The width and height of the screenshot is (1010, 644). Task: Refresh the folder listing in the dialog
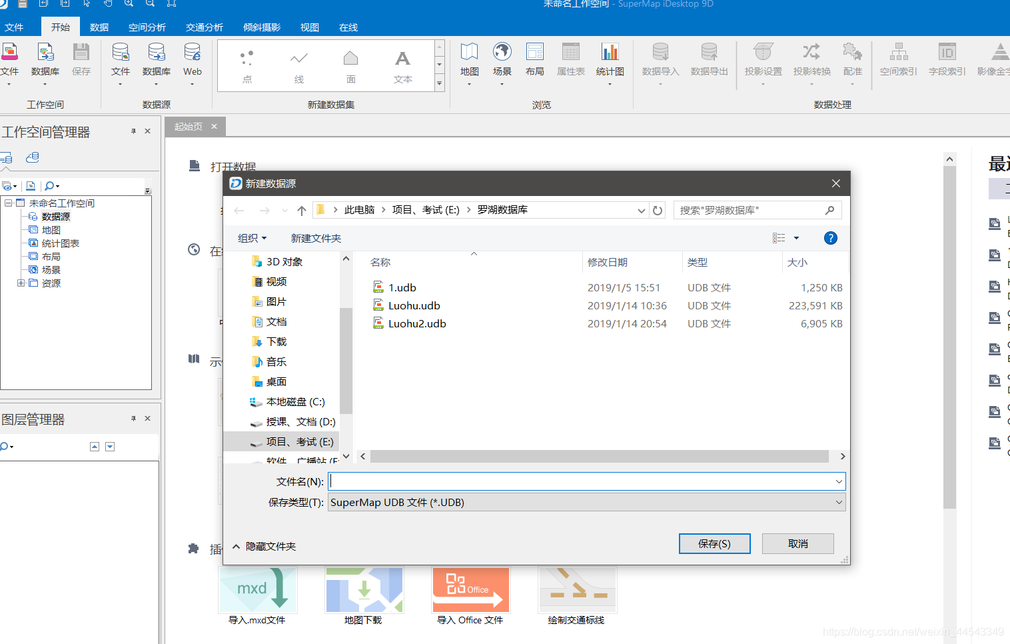pyautogui.click(x=658, y=211)
